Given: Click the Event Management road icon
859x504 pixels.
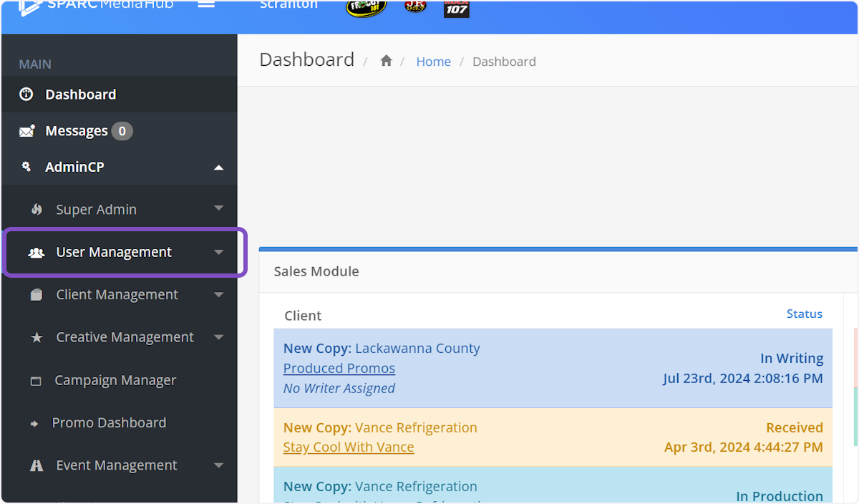Looking at the screenshot, I should click(x=37, y=465).
